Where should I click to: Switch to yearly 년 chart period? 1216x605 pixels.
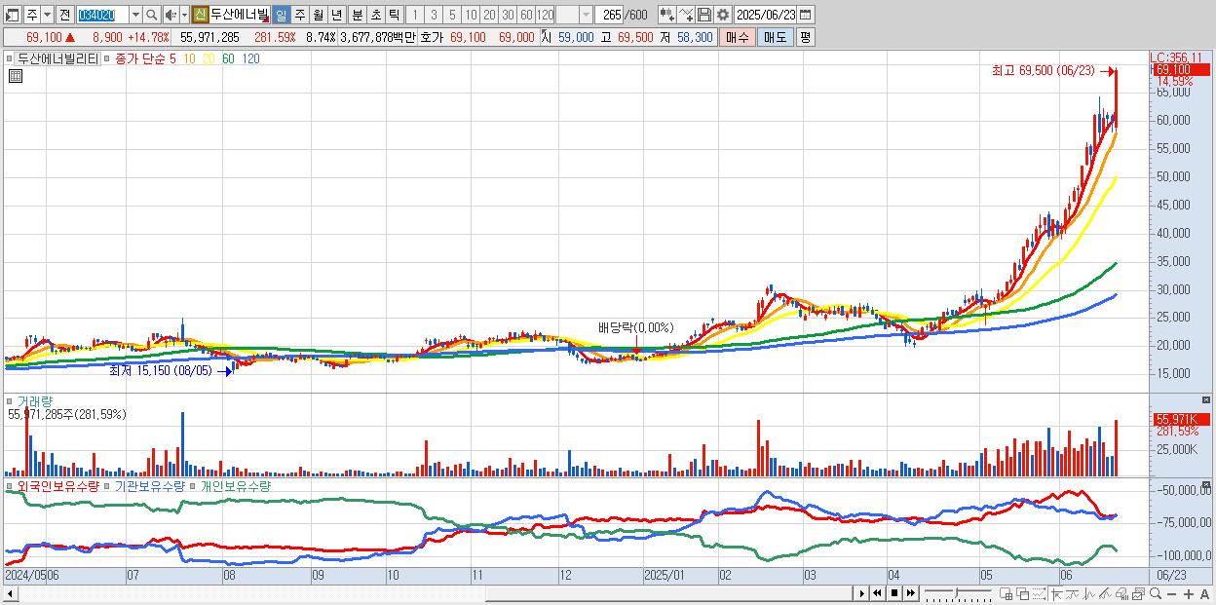[x=336, y=15]
